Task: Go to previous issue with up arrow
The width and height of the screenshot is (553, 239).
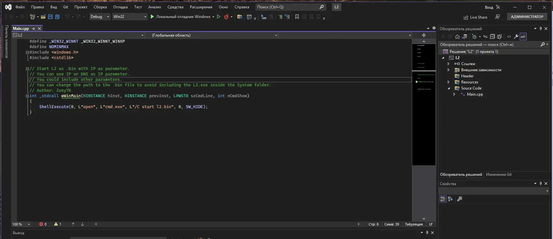Action: (73, 224)
